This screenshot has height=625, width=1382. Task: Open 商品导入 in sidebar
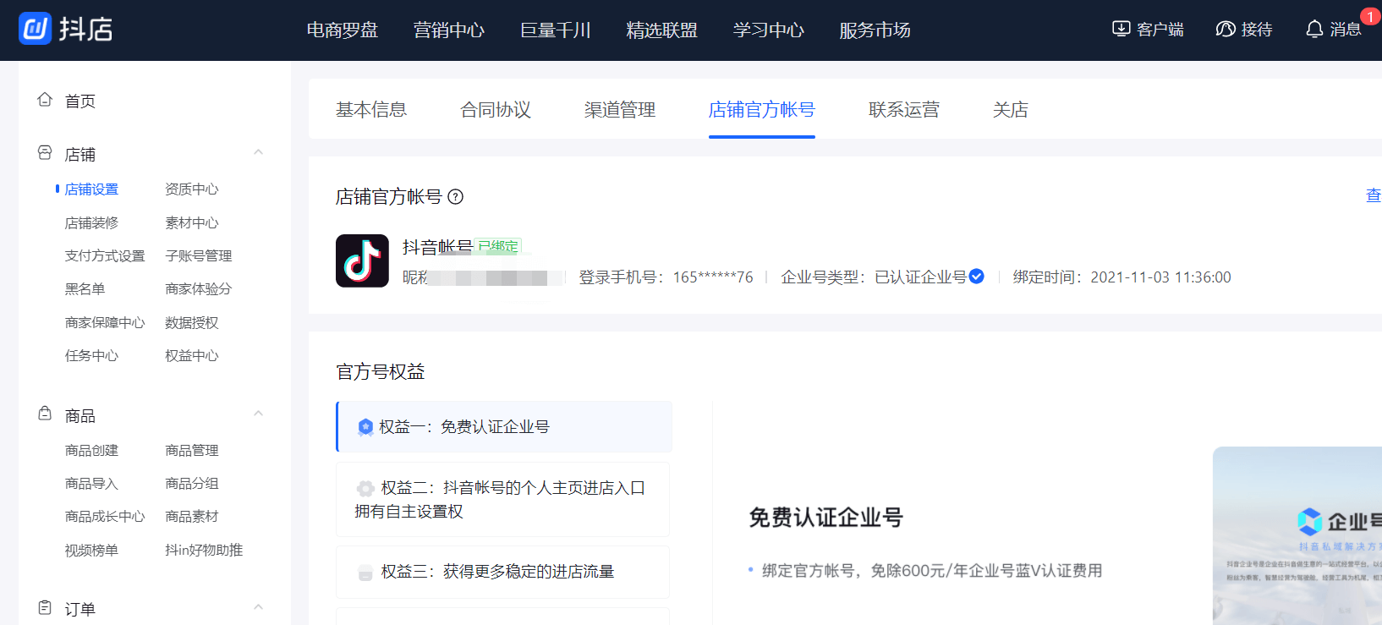91,484
